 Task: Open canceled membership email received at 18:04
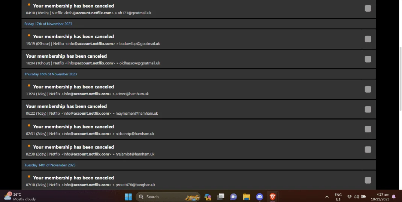199,59
